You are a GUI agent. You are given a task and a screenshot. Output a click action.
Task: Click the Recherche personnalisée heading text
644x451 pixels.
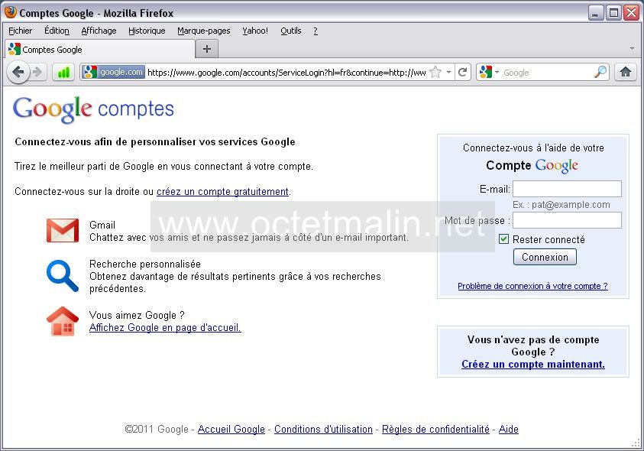tap(145, 264)
